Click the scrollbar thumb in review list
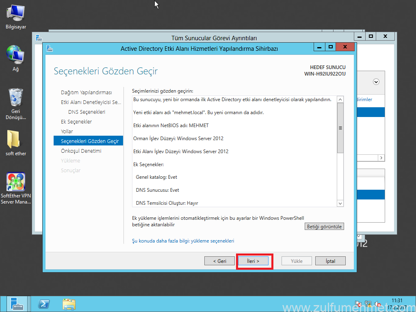 [340, 128]
